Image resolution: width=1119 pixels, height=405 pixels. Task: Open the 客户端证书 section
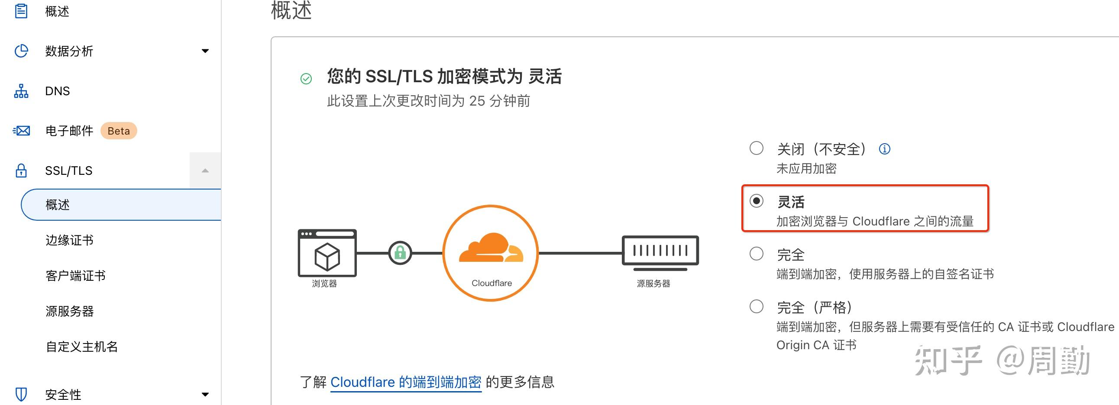75,276
